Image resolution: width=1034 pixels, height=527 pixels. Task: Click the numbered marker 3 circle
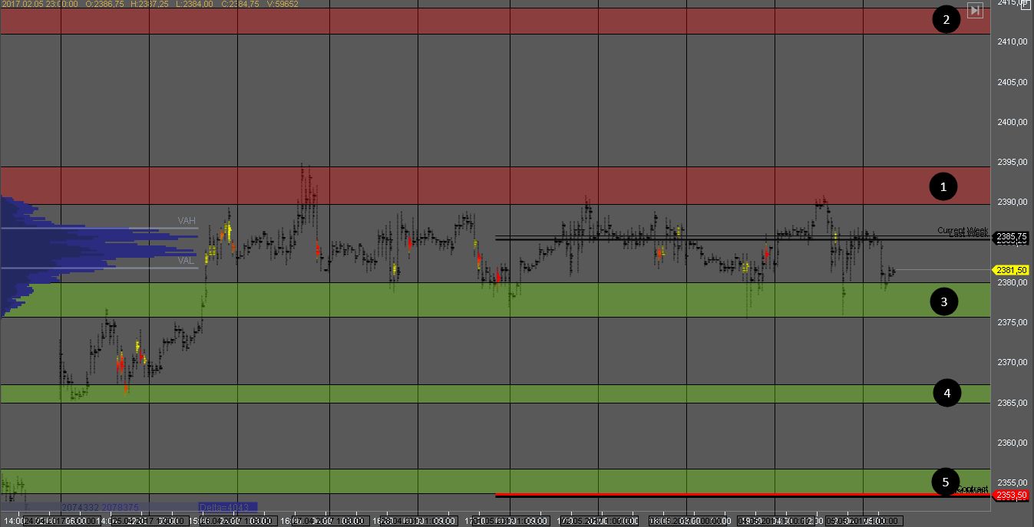(x=943, y=301)
